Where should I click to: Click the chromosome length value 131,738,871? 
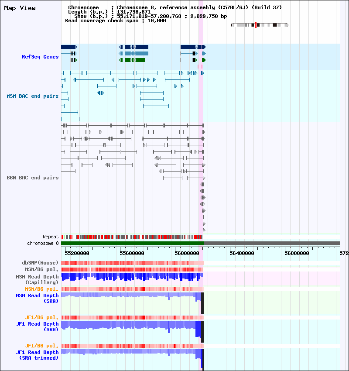click(133, 12)
